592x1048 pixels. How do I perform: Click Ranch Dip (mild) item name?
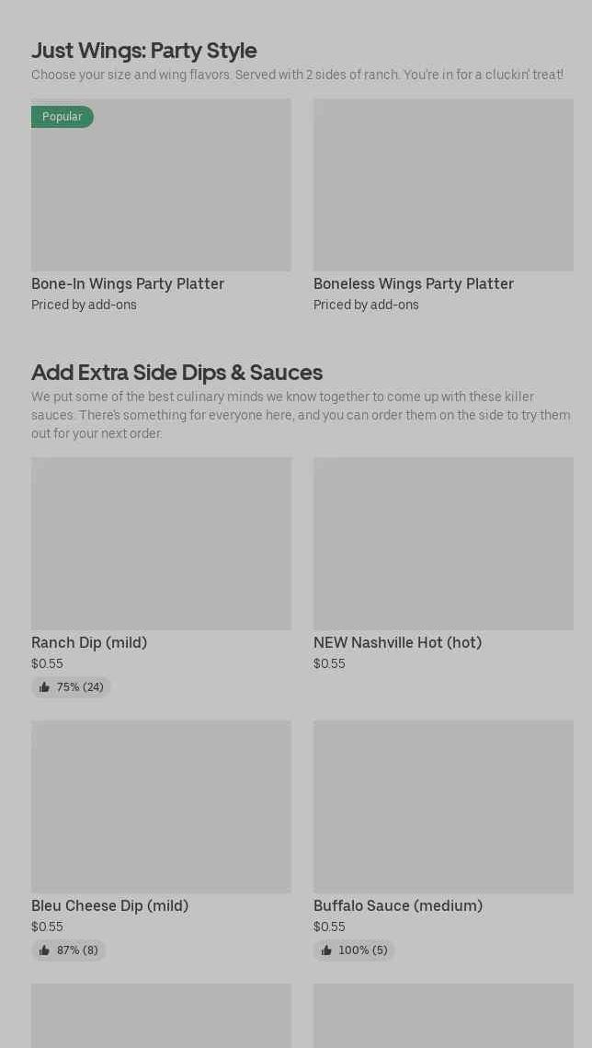tap(89, 642)
